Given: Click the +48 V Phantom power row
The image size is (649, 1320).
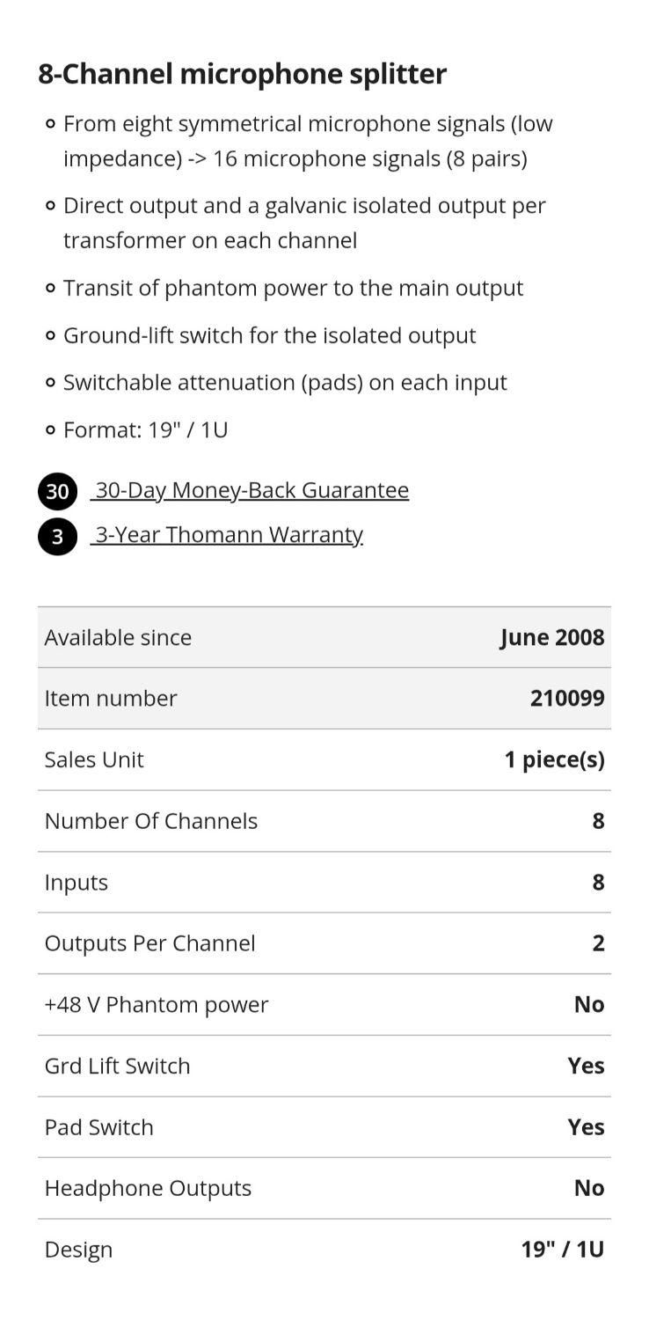Looking at the screenshot, I should [x=324, y=1004].
